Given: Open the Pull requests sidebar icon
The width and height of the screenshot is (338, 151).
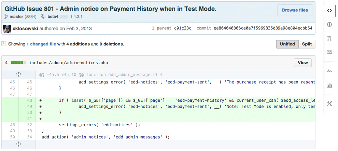Looking at the screenshot, I should (x=329, y=38).
